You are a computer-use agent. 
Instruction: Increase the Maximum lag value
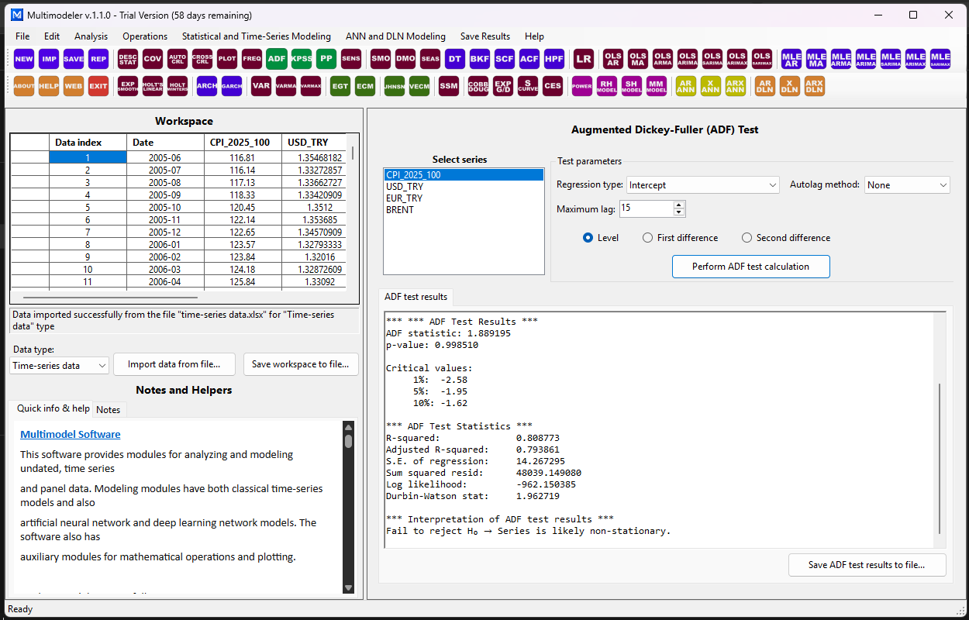click(x=680, y=205)
